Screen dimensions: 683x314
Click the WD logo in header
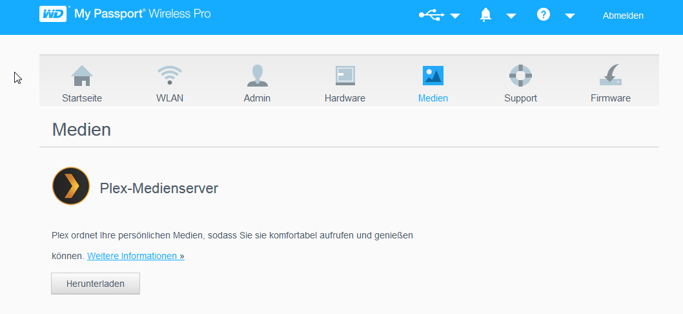pyautogui.click(x=53, y=14)
